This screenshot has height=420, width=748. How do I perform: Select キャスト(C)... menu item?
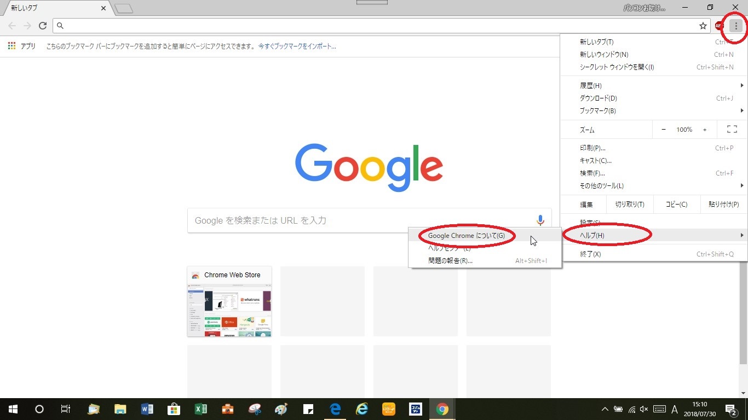point(654,161)
